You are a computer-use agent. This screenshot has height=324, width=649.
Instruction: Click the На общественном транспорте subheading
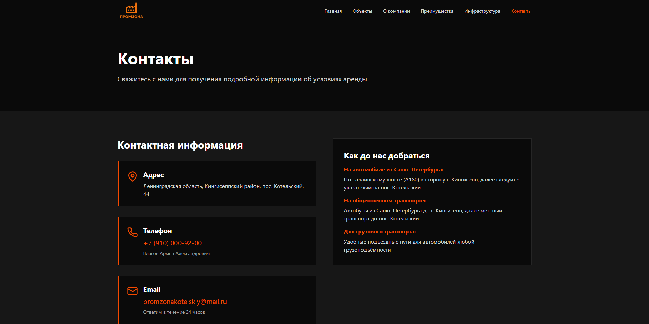[385, 201]
